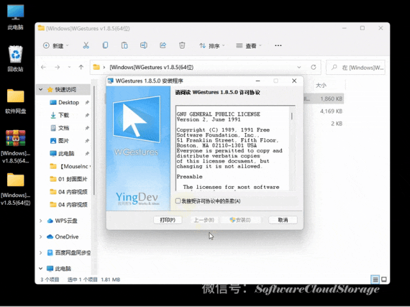Collapse the bottom 此电脑 tree node
410x307 pixels.
pyautogui.click(x=41, y=269)
